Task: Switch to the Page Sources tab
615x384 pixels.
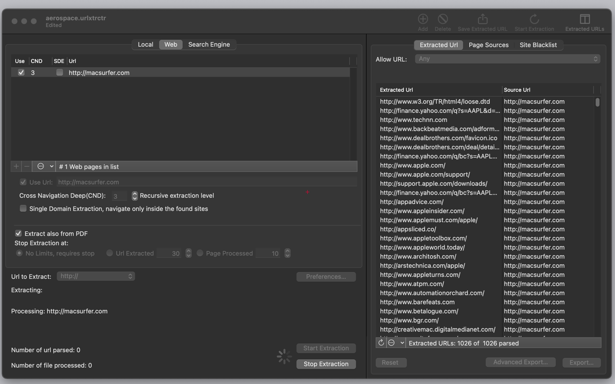Action: tap(488, 45)
